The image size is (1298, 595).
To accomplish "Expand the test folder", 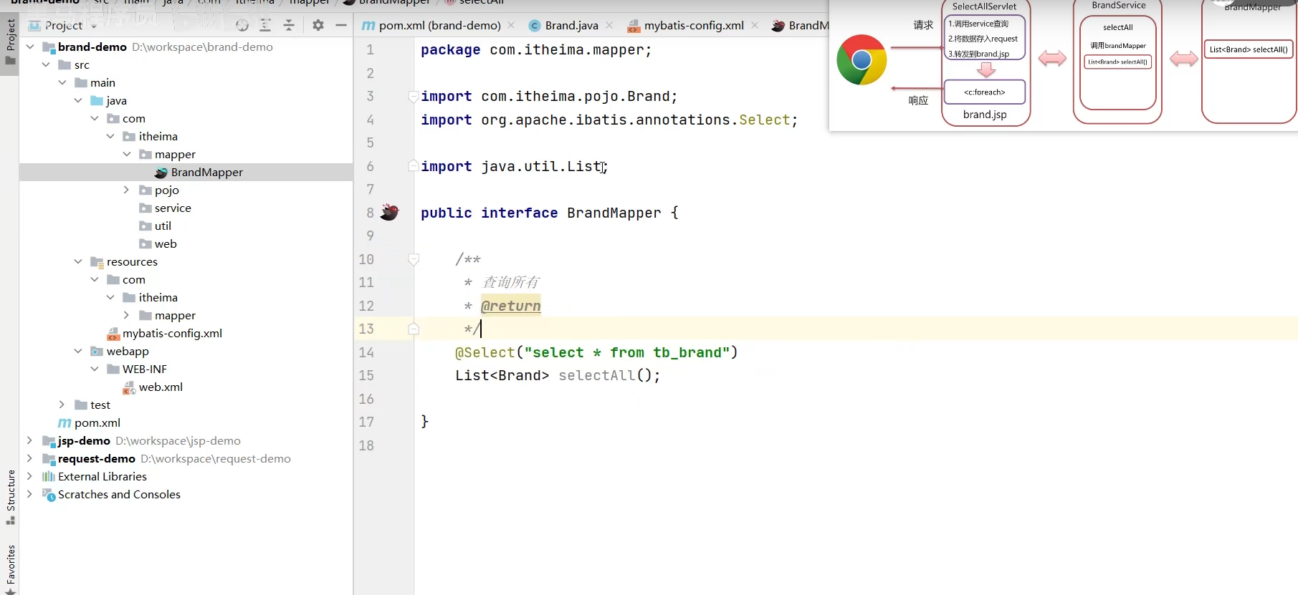I will pos(62,405).
